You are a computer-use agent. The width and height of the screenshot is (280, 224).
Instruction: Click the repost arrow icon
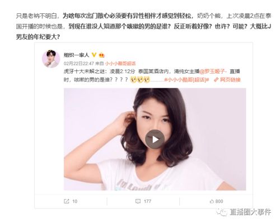(x=67, y=201)
